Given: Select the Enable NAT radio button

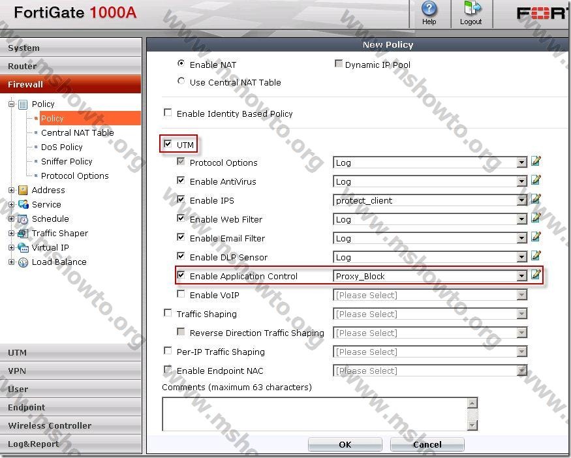Looking at the screenshot, I should [x=181, y=63].
